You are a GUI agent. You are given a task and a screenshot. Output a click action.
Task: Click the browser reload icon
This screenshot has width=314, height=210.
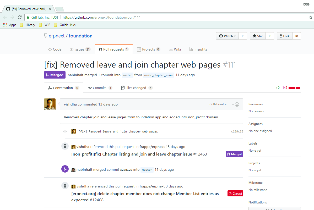[x=20, y=17]
